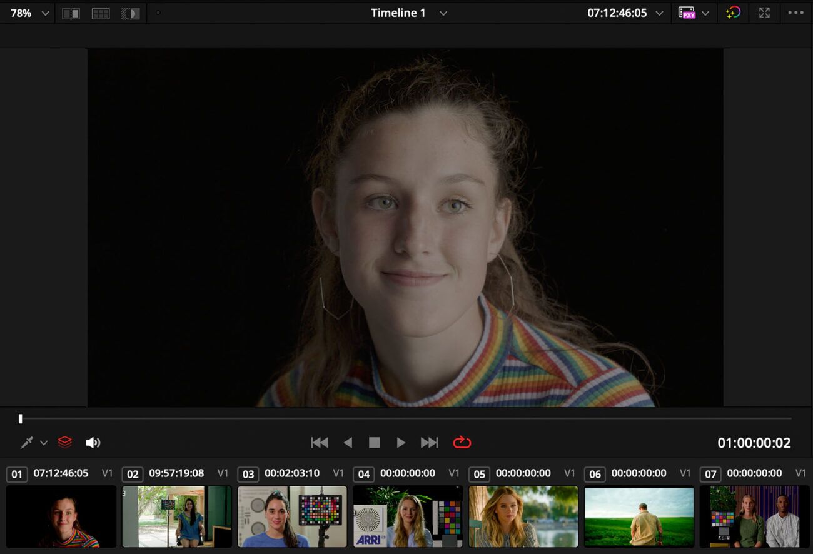Activate the image wipe comparison icon
This screenshot has height=554, width=813.
[x=131, y=13]
